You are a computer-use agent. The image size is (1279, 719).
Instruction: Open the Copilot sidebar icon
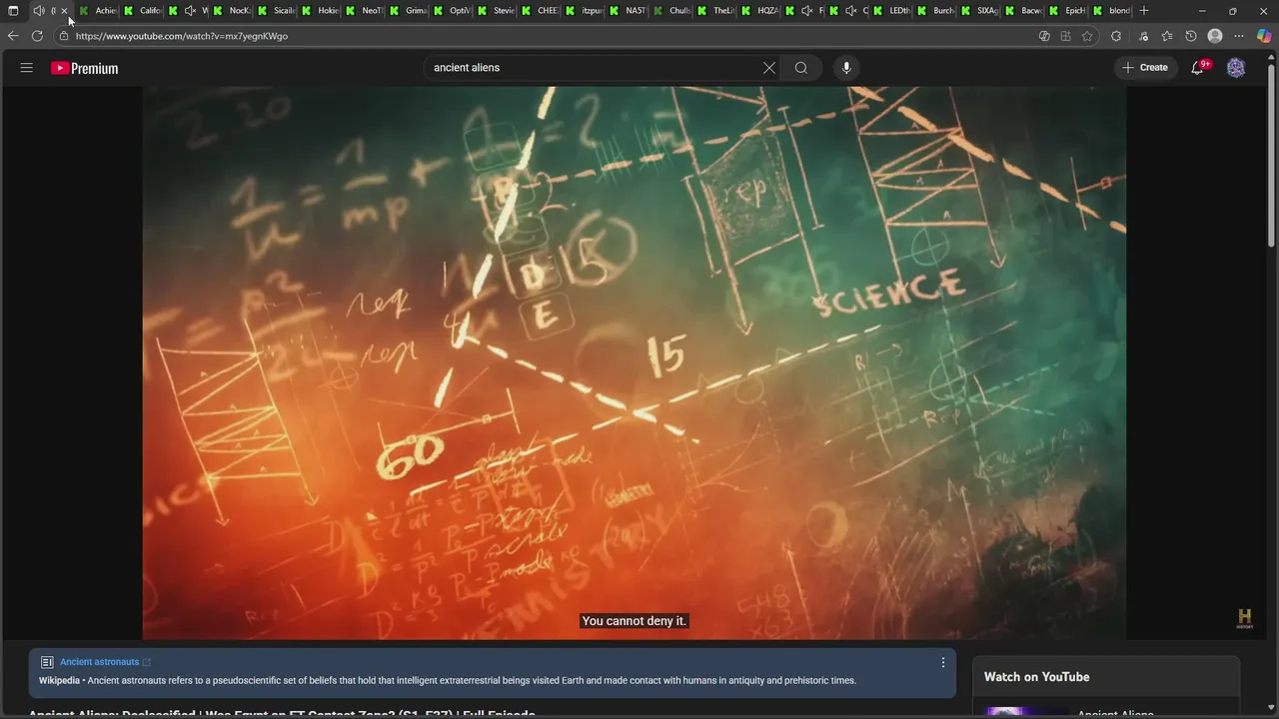pyautogui.click(x=1264, y=36)
